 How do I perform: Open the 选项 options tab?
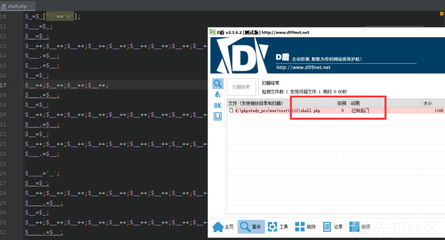point(360,227)
